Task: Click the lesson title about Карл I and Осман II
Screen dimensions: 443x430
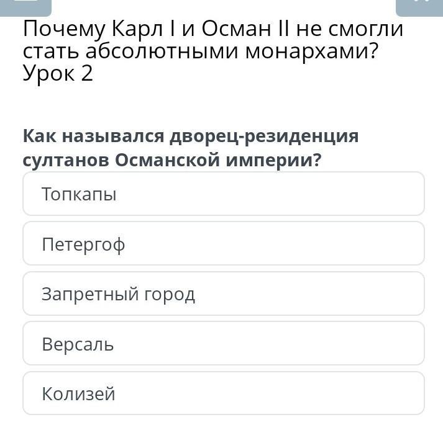Action: click(212, 40)
